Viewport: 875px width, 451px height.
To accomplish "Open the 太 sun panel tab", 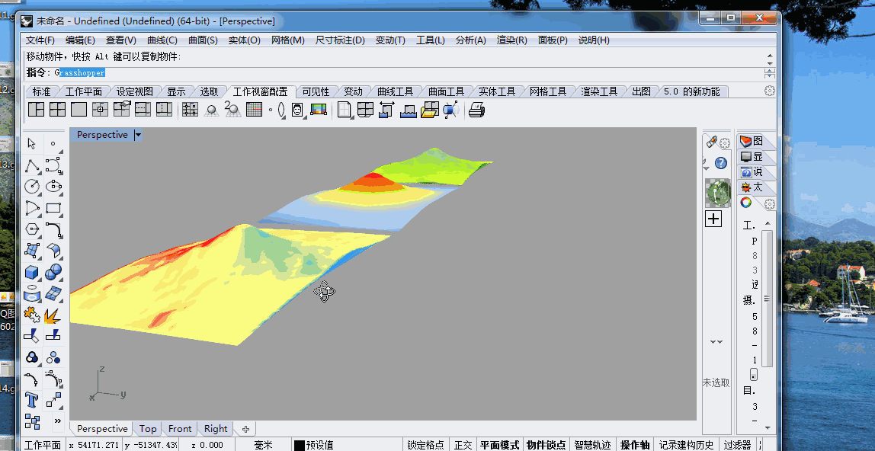I will (752, 187).
